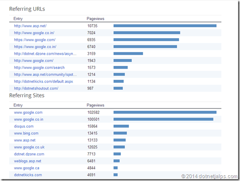Image resolution: width=240 pixels, height=181 pixels.
Task: Select the 12025 pageviews count
Action: coord(92,147)
